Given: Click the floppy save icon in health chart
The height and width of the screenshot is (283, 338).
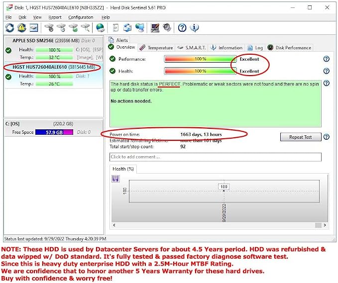Looking at the screenshot, I should [x=115, y=179].
